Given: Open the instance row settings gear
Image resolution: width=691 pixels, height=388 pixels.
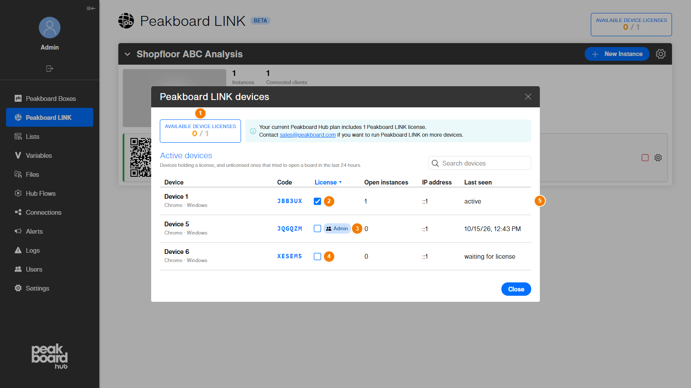Looking at the screenshot, I should [x=658, y=158].
